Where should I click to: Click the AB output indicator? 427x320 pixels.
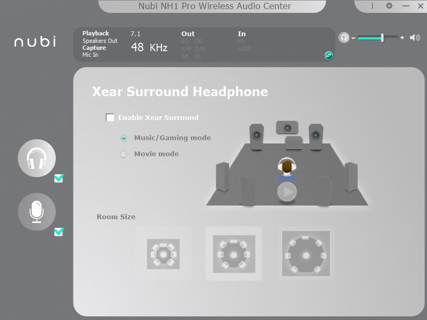(x=185, y=56)
